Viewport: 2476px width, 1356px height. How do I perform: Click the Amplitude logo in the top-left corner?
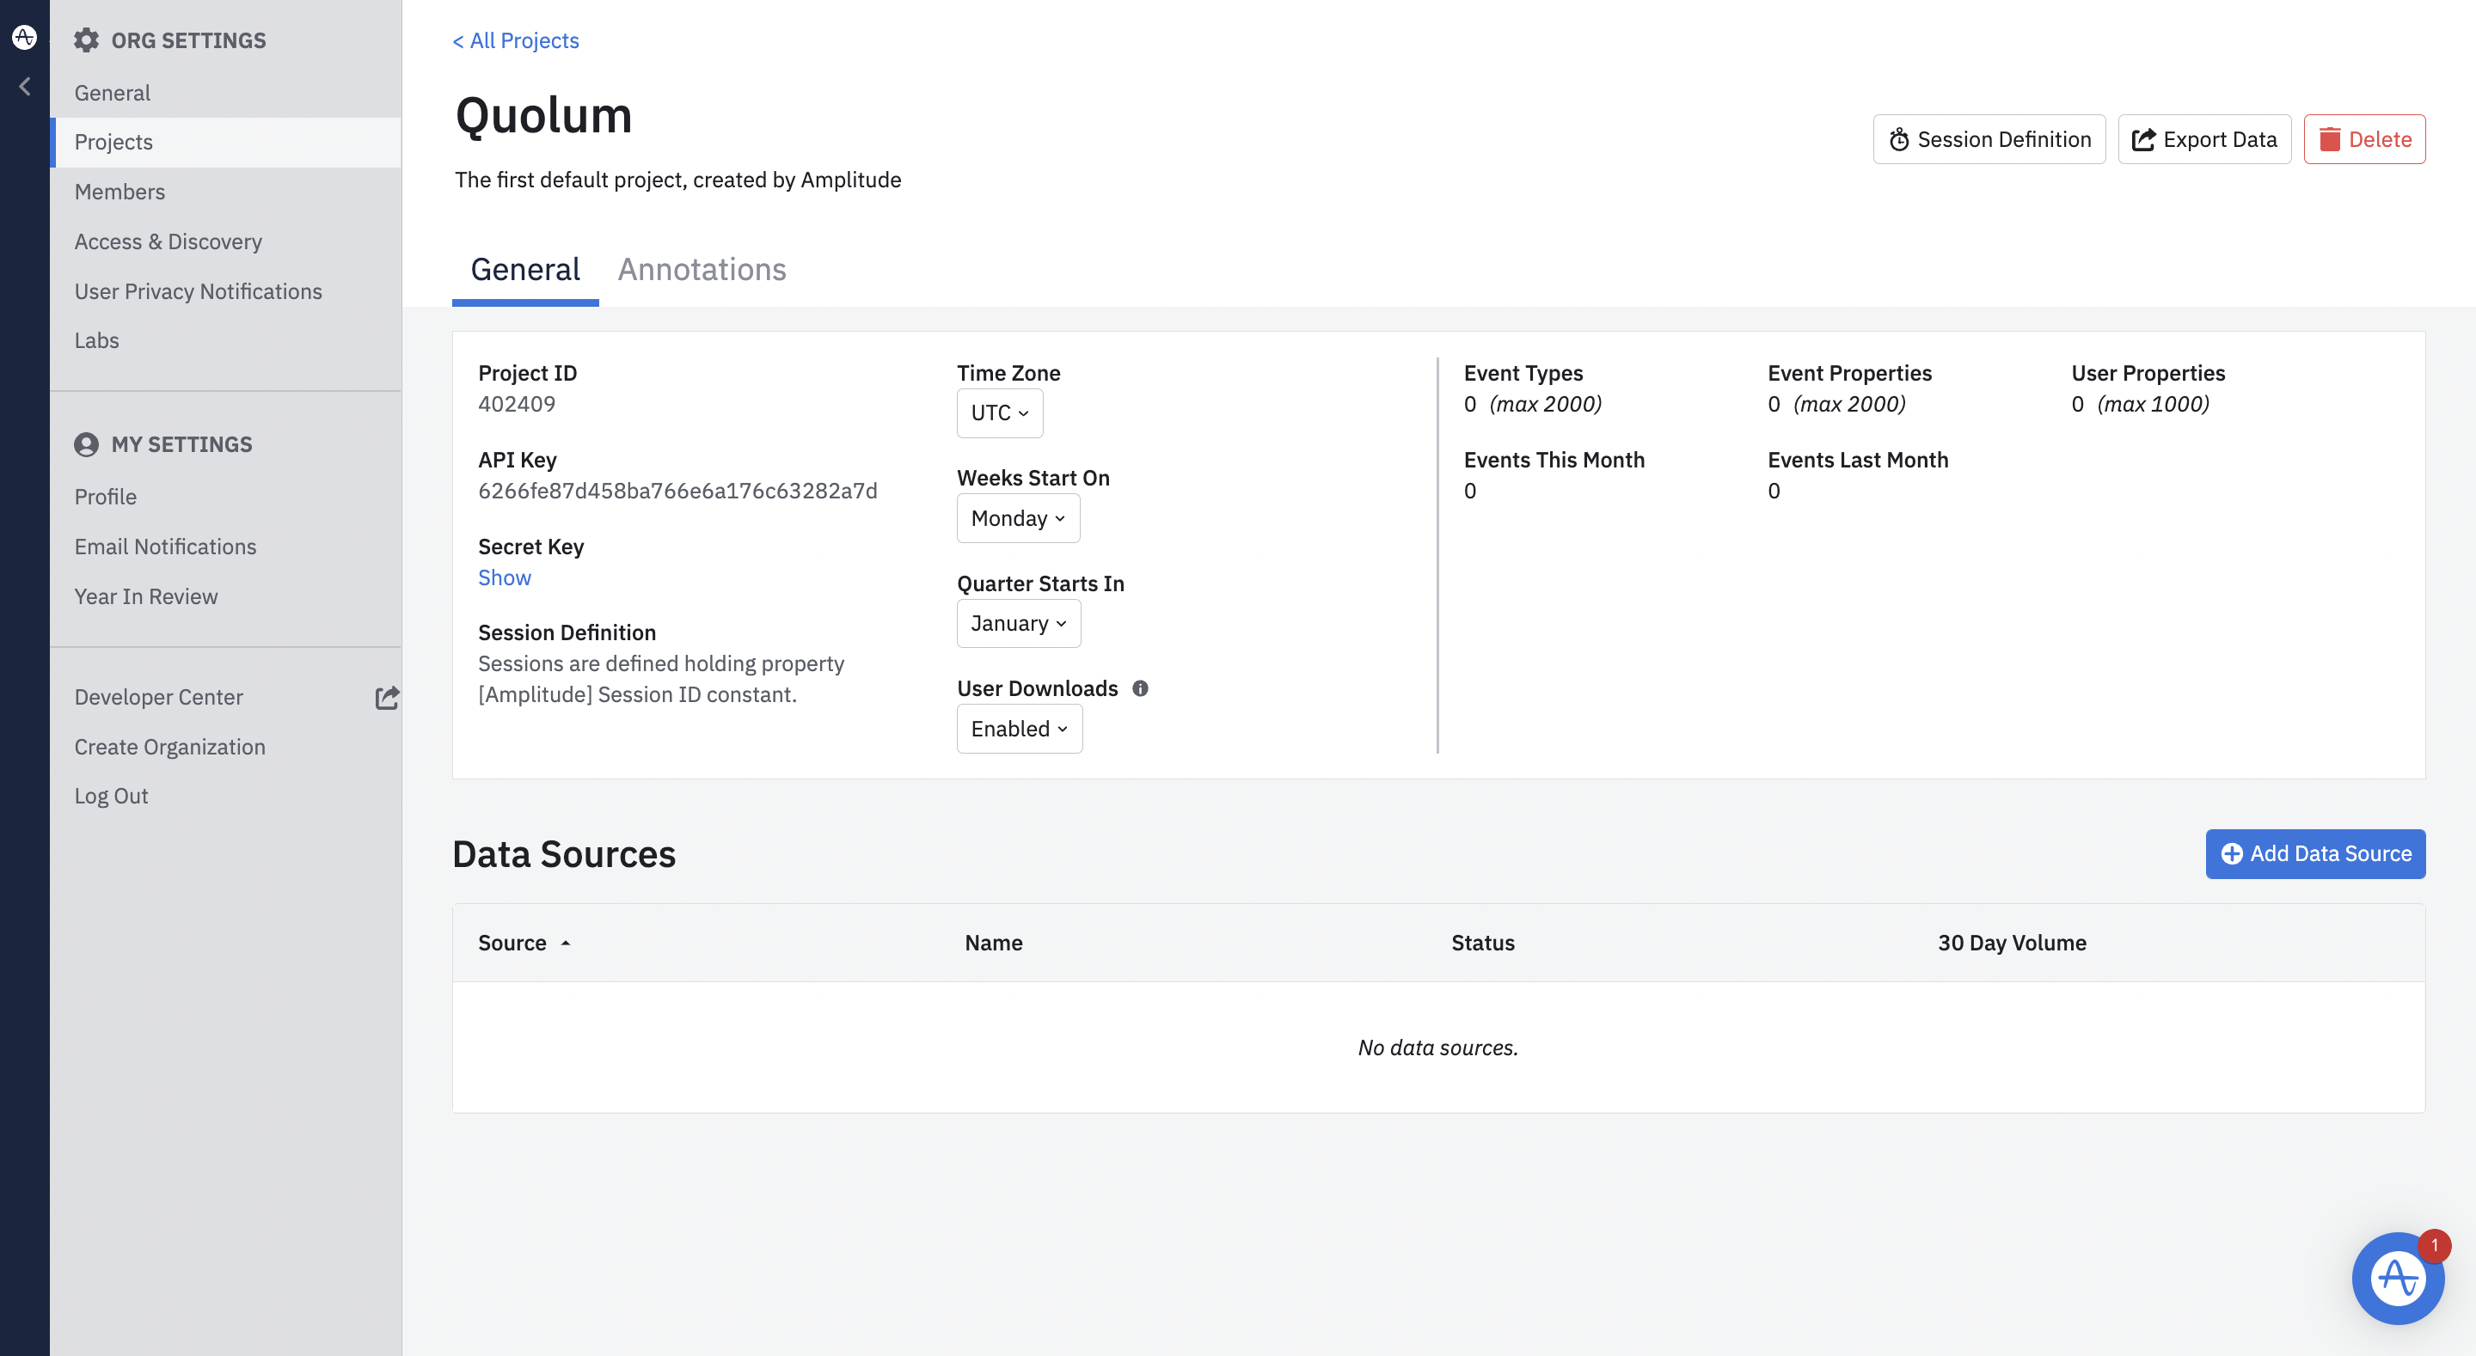(24, 38)
